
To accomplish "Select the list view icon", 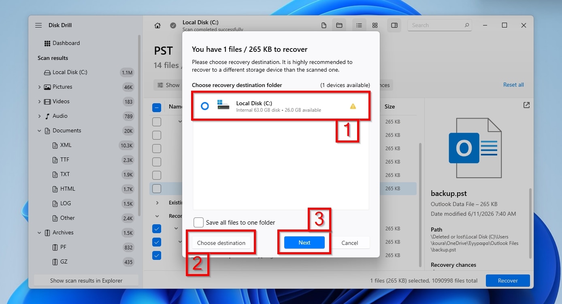I will (359, 26).
